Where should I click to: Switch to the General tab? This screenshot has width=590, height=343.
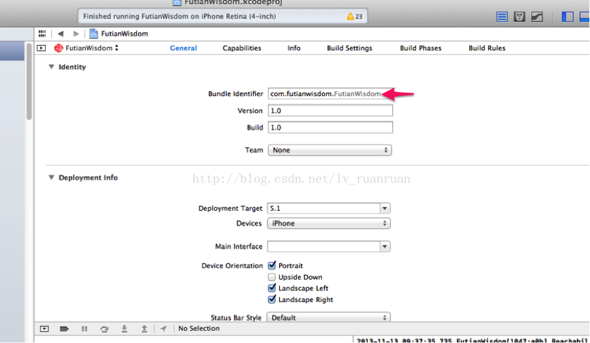click(x=183, y=48)
